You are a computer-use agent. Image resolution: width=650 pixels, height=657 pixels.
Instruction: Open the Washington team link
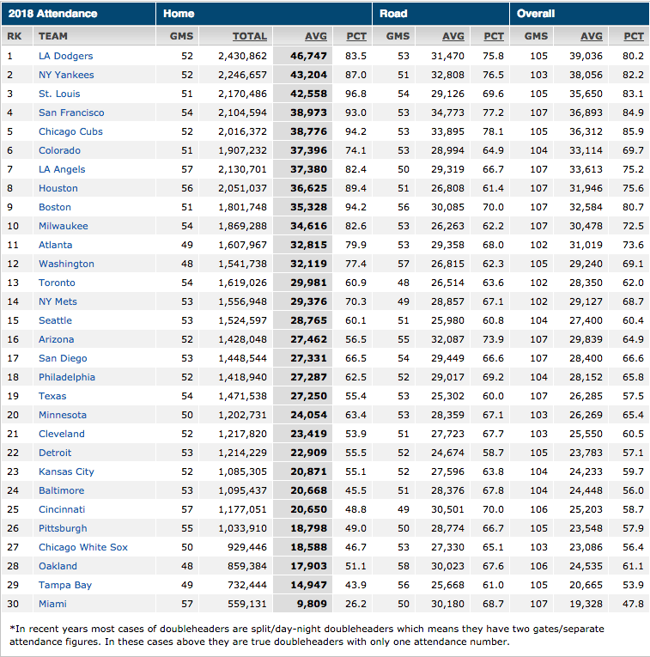click(x=67, y=264)
